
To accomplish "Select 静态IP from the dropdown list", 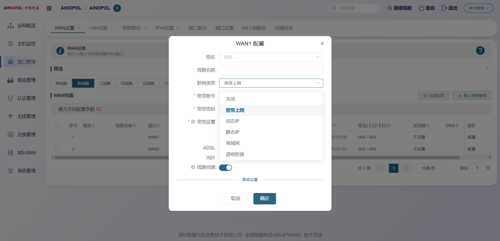I will (x=232, y=132).
